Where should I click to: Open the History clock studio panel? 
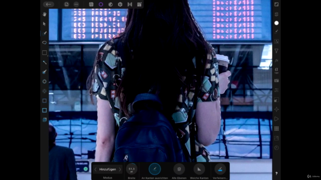tap(276, 148)
